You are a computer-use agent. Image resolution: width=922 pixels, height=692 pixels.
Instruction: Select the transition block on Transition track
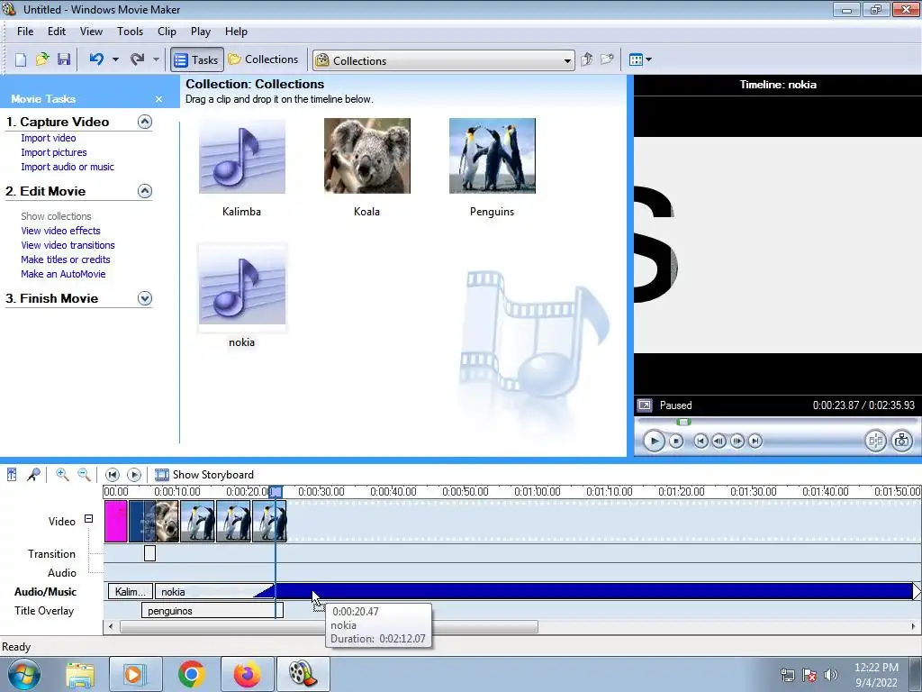click(x=150, y=553)
